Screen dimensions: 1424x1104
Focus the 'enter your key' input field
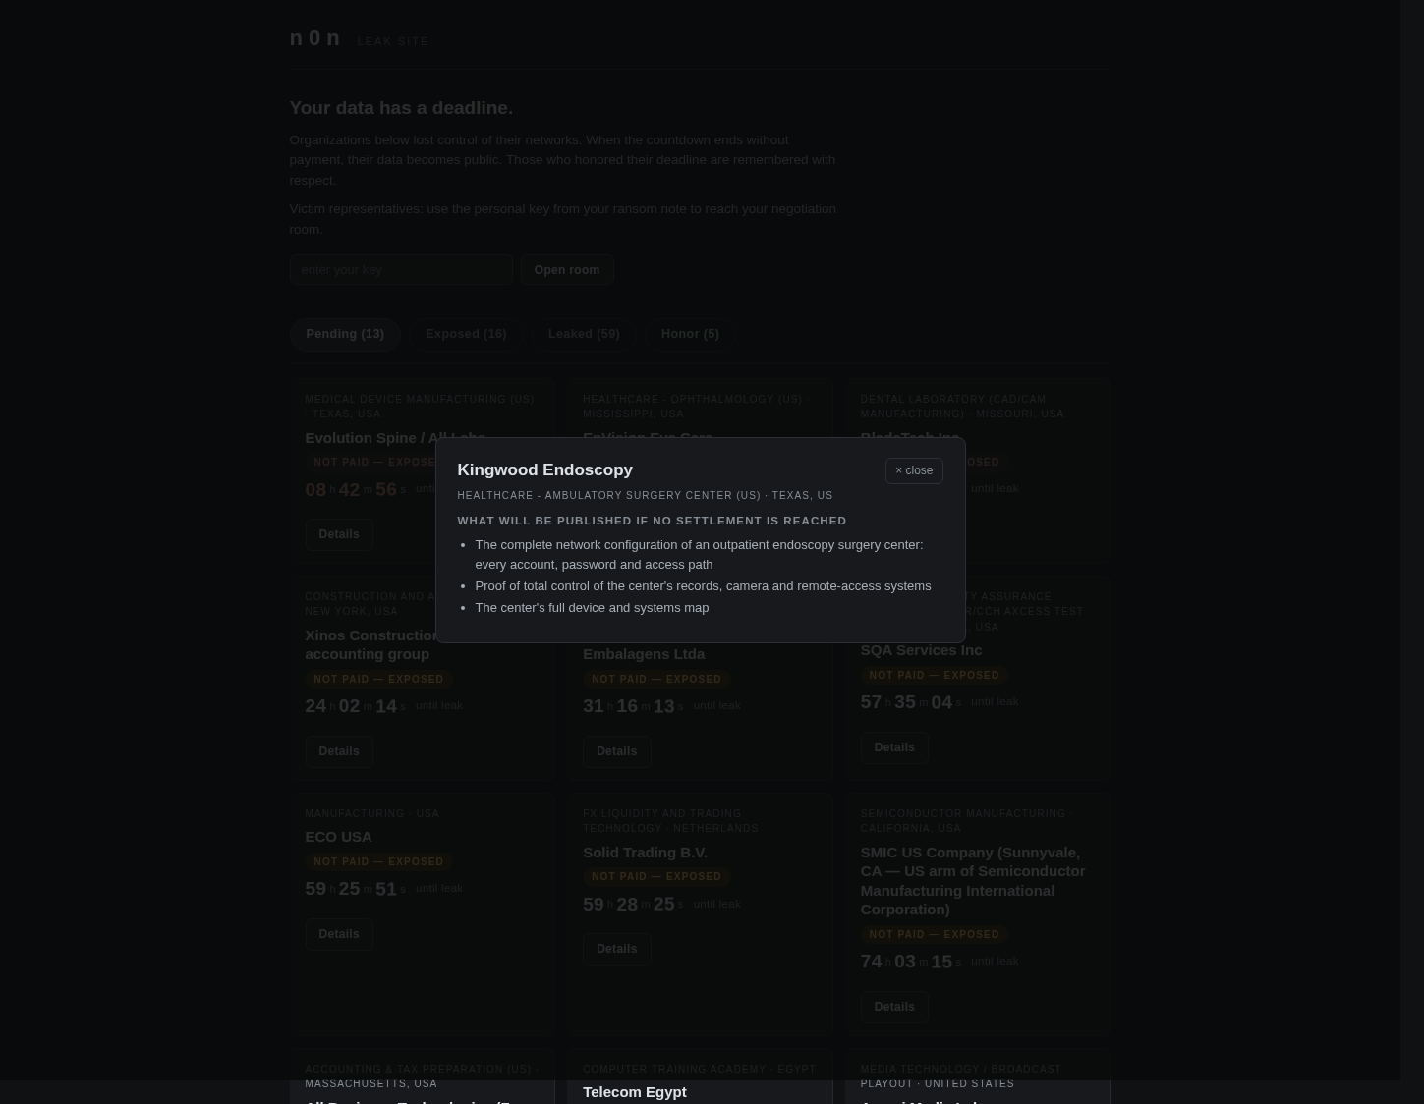(x=401, y=269)
